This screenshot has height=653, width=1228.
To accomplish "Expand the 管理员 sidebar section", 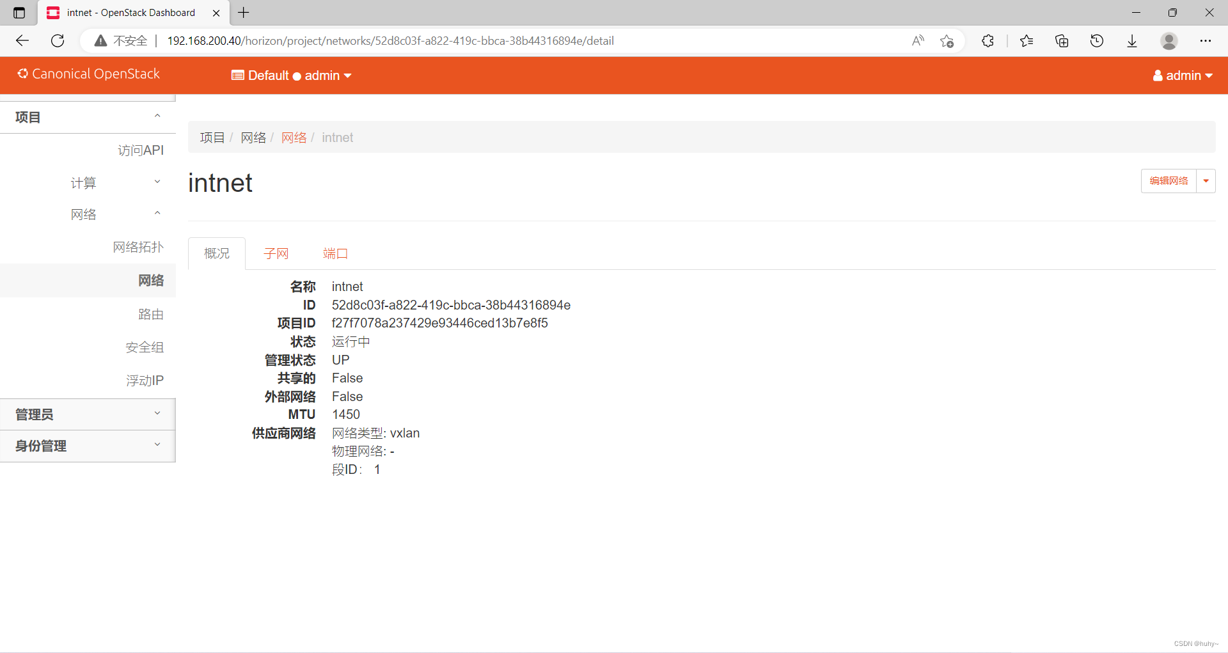I will coord(88,414).
